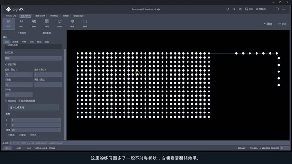Toggle the auto-add controller checkbox

pyautogui.click(x=19, y=101)
